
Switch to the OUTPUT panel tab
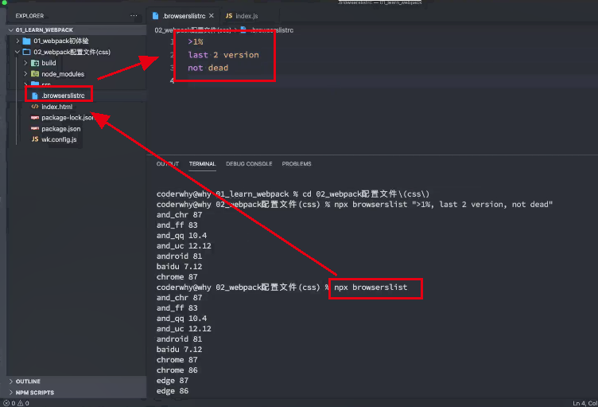[x=168, y=163]
